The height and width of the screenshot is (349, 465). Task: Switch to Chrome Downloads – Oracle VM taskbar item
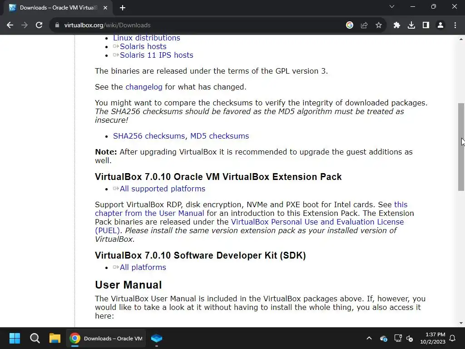[x=106, y=338]
